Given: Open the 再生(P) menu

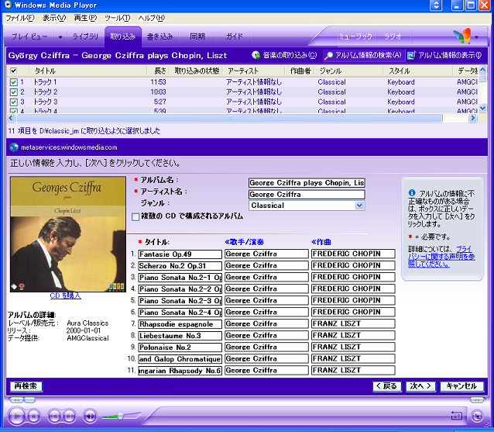Looking at the screenshot, I should 85,18.
